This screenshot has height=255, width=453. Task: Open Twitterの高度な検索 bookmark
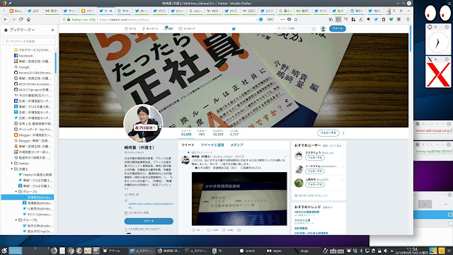(35, 175)
